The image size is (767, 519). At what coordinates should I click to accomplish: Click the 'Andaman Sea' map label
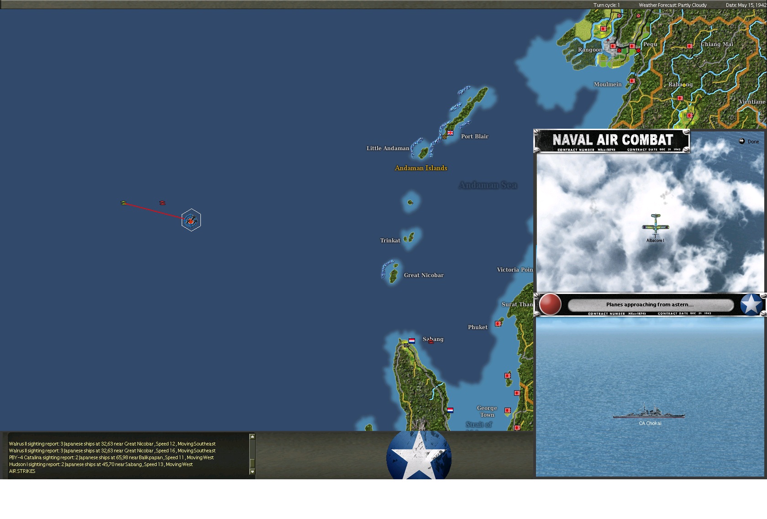488,185
